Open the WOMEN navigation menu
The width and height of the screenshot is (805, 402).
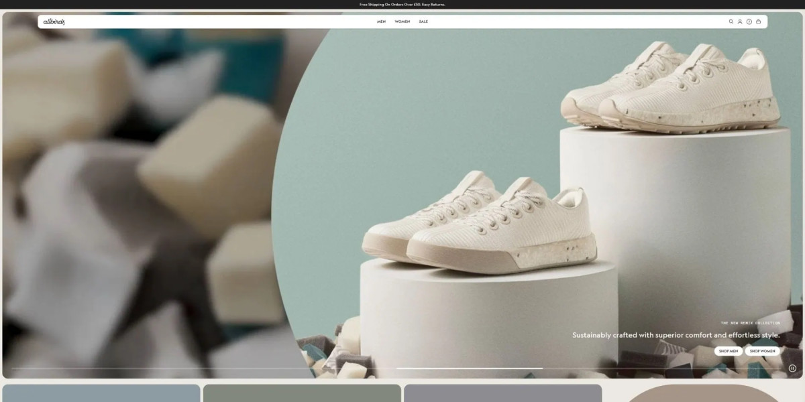coord(402,21)
